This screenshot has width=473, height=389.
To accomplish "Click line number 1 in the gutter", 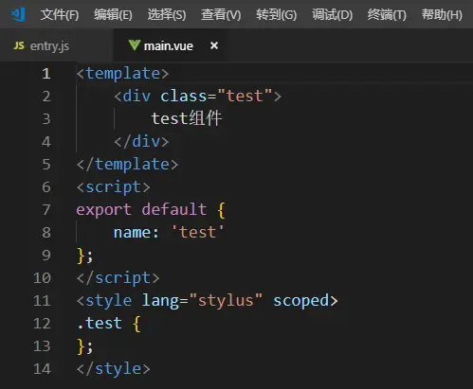I will 46,74.
